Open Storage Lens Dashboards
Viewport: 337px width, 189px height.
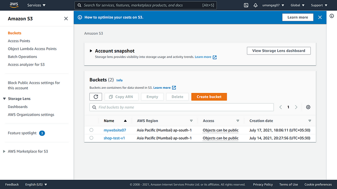pyautogui.click(x=18, y=107)
